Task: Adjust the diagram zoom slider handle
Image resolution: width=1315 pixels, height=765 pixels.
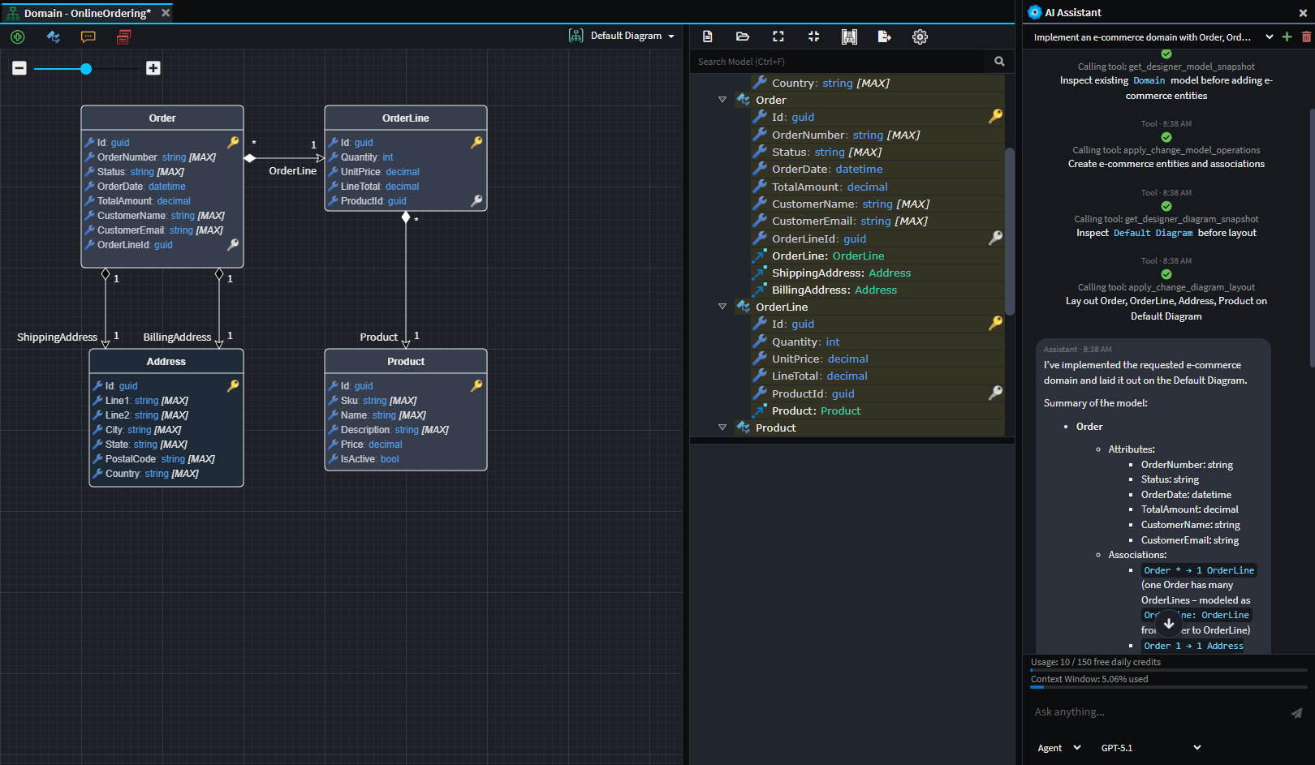Action: pos(86,69)
